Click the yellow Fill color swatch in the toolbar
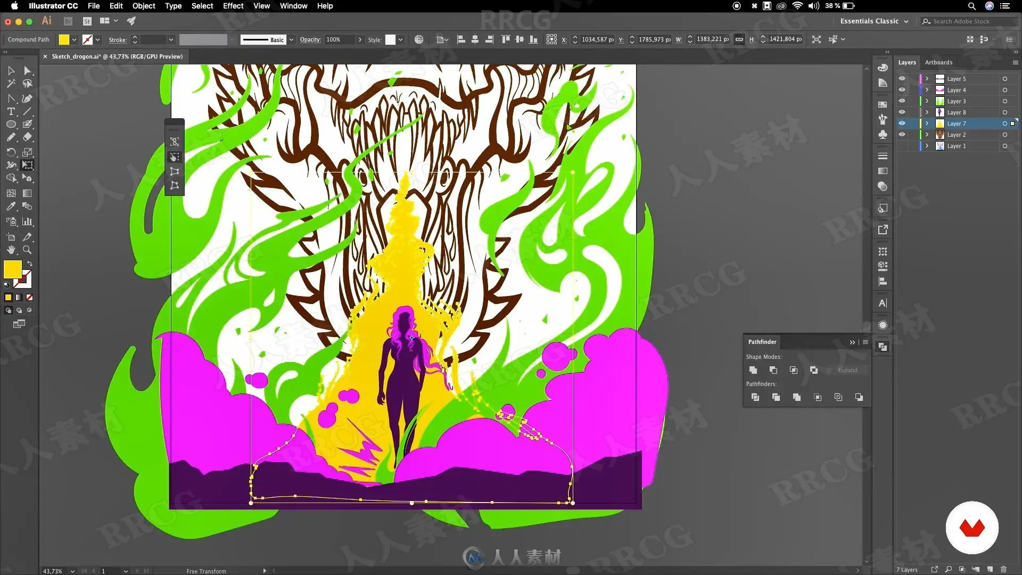The width and height of the screenshot is (1022, 575). point(12,269)
